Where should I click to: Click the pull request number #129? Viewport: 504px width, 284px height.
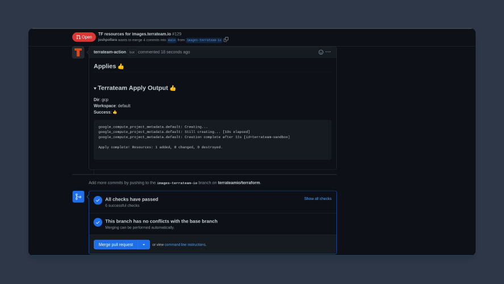pos(177,34)
